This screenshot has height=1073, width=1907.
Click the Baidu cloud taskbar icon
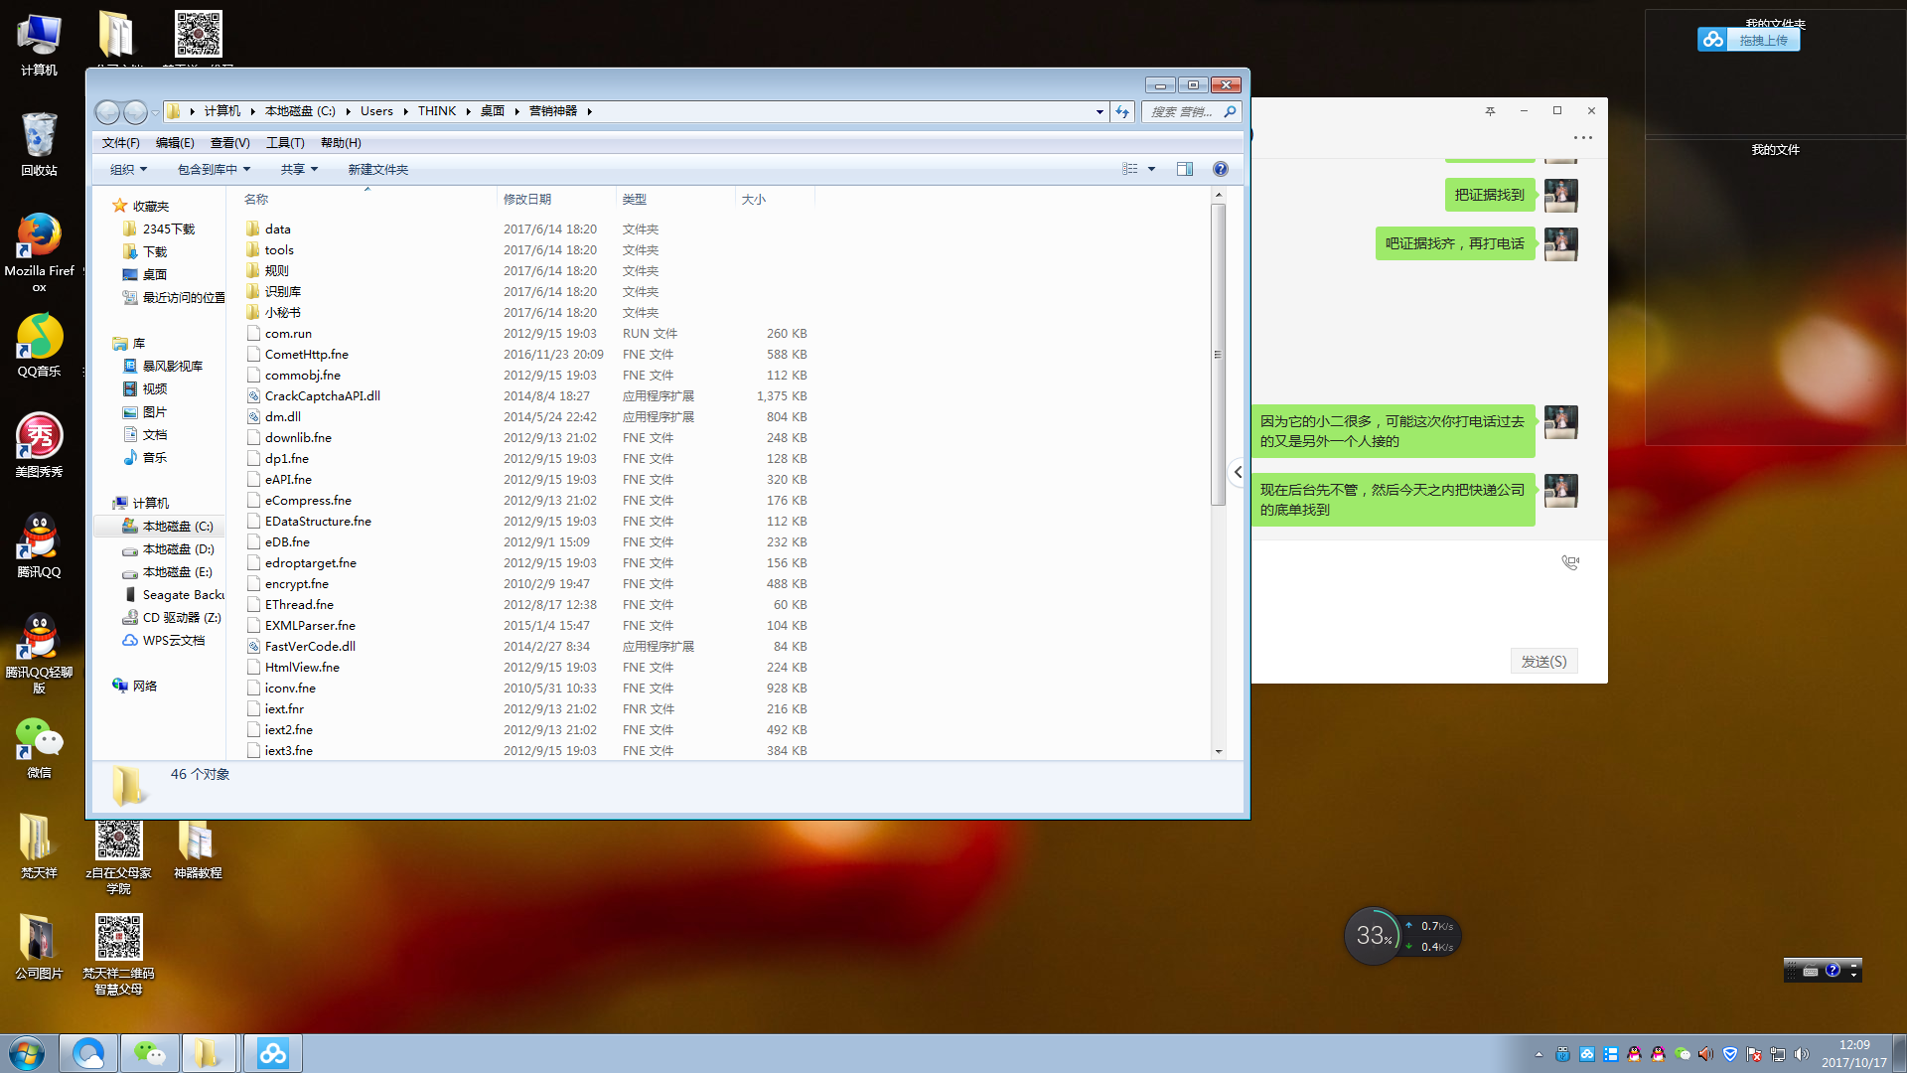[x=272, y=1053]
